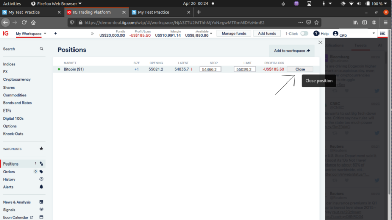Click the clock showing Apr 20 00:24
Viewport: 392px width, 220px height.
click(195, 4)
